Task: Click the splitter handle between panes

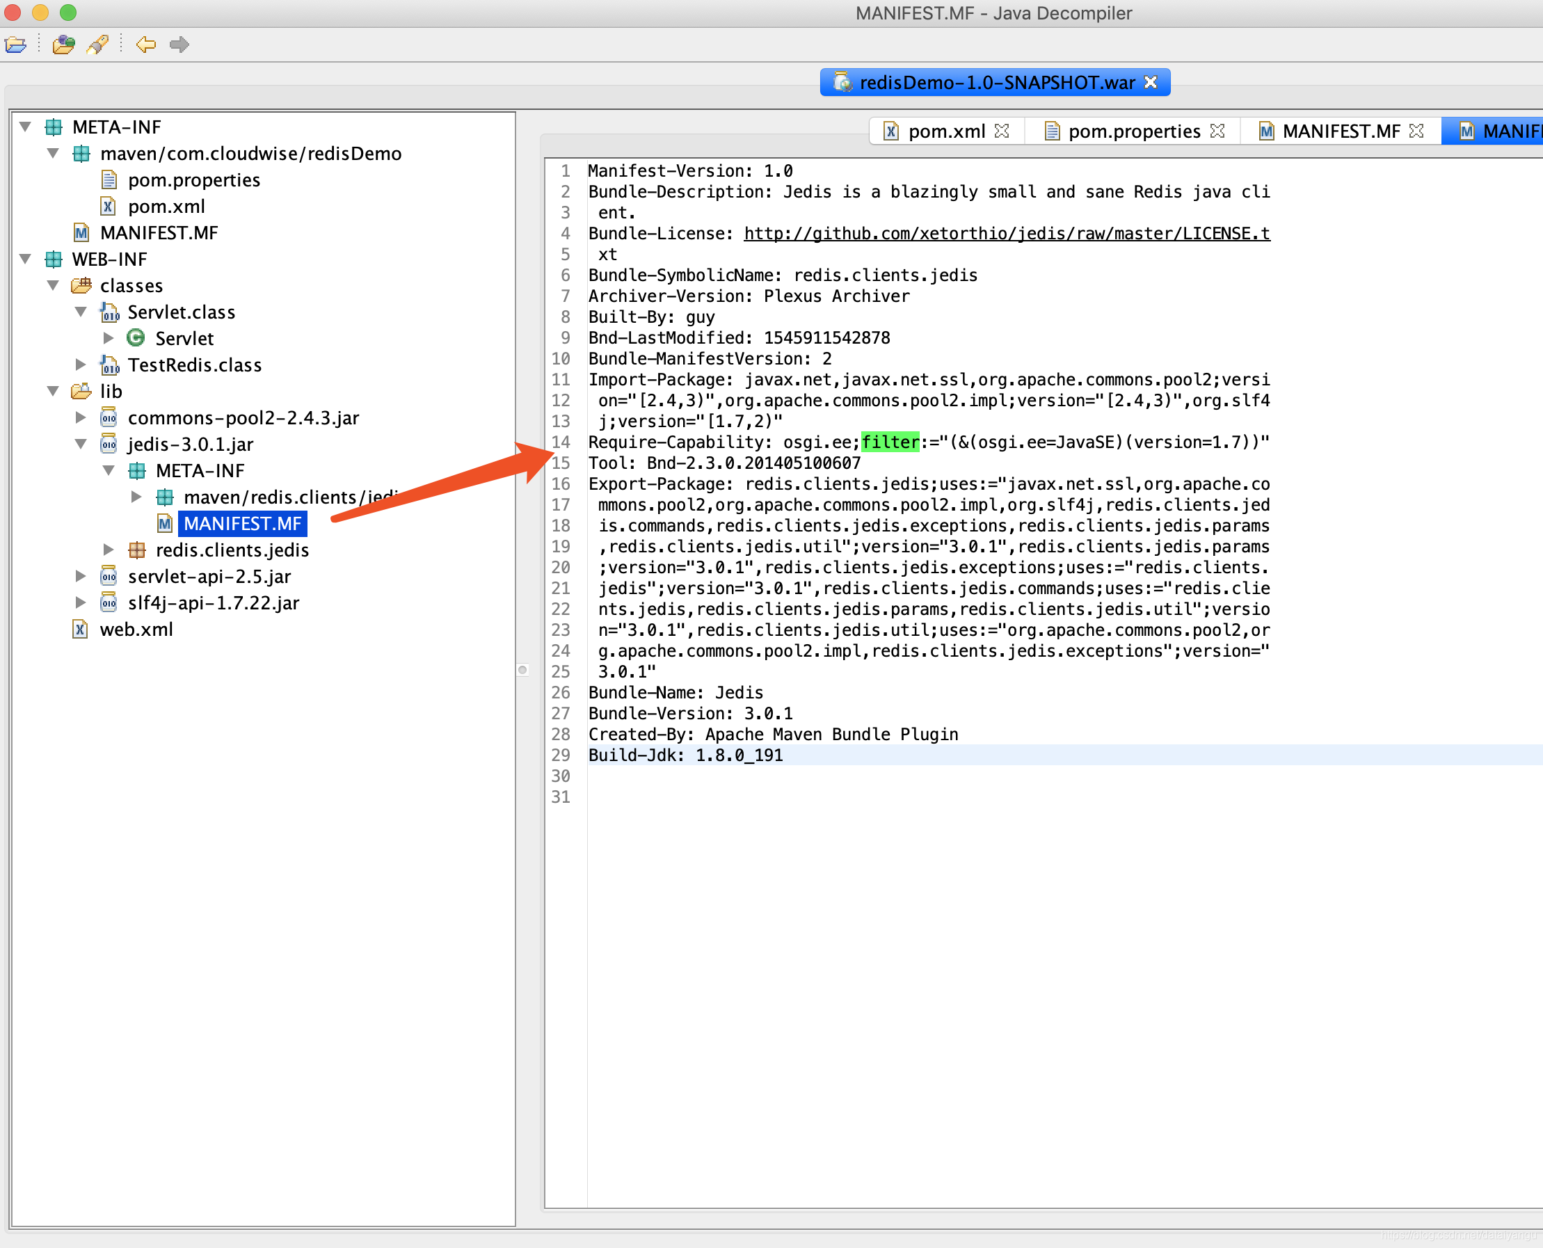Action: point(522,670)
